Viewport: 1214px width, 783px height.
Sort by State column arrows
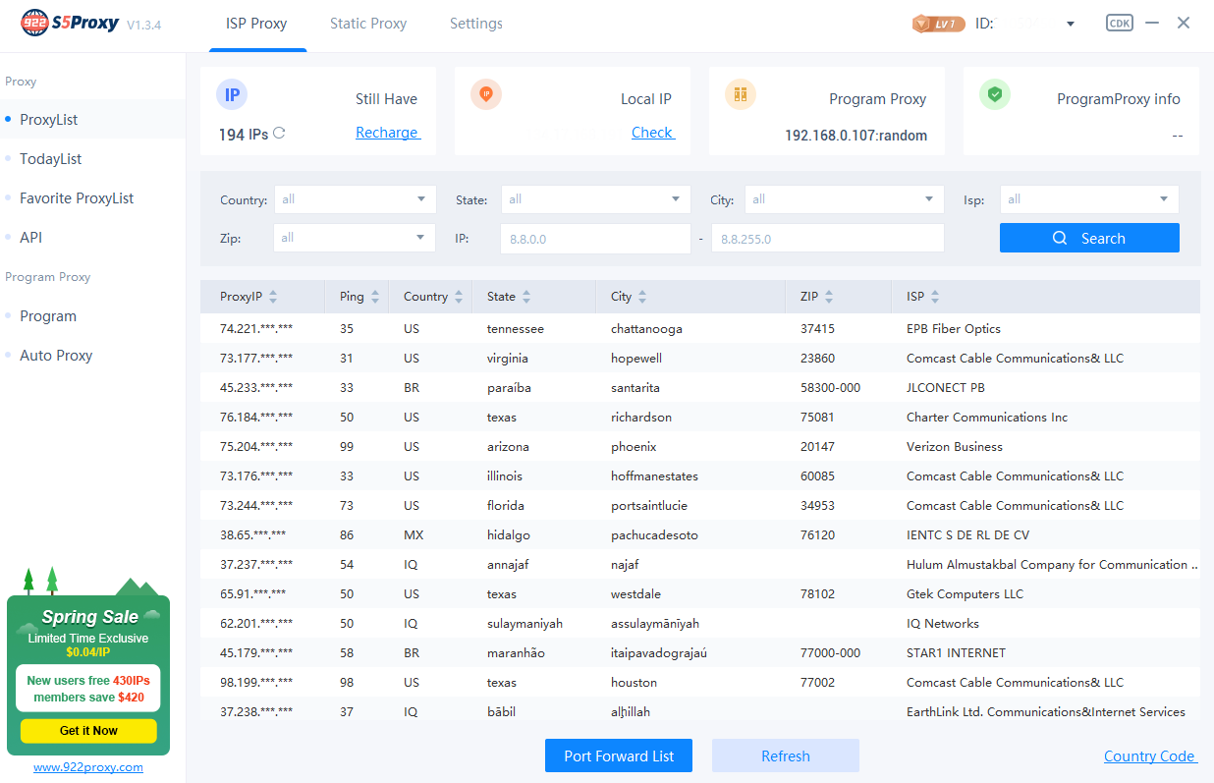click(526, 297)
